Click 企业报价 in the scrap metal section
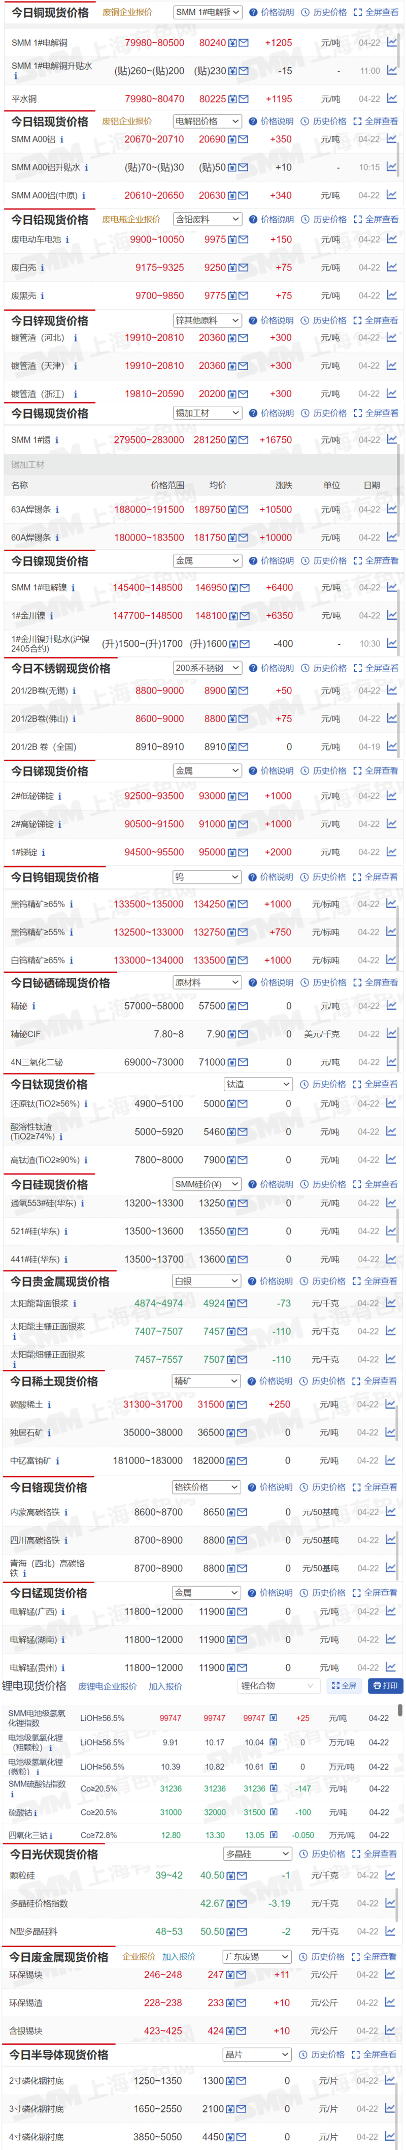The image size is (406, 2150). pyautogui.click(x=139, y=1956)
